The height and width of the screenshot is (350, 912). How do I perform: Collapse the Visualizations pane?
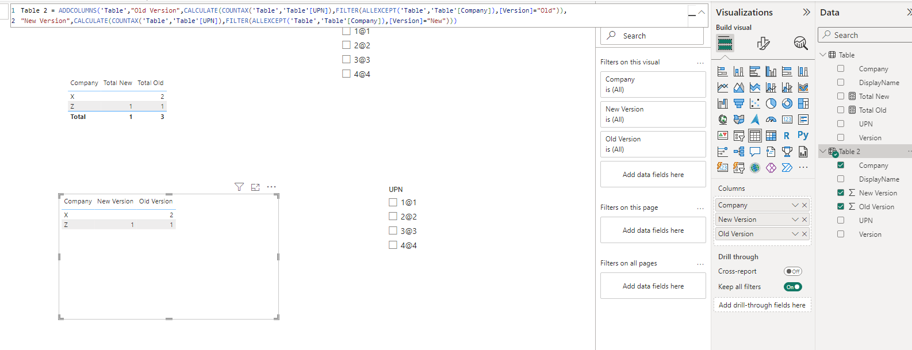click(806, 12)
